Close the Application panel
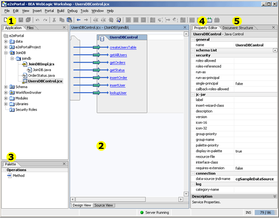Viewport: 279px width, 218px height. [64, 27]
